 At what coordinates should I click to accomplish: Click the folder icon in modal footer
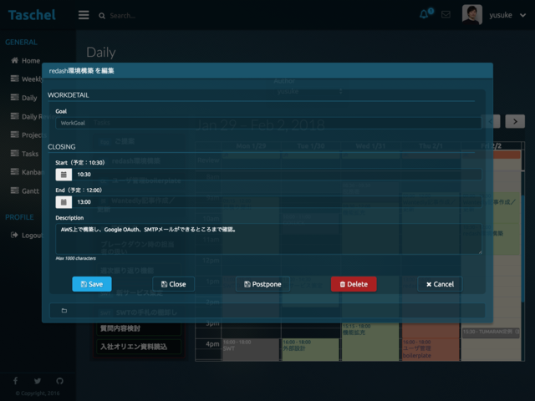64,311
